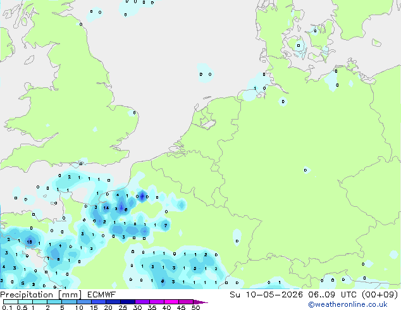Viewport: 401px width, 310px height.
Task: Click the purple arrow tip beyond 50 on the legend
Action: [200, 302]
